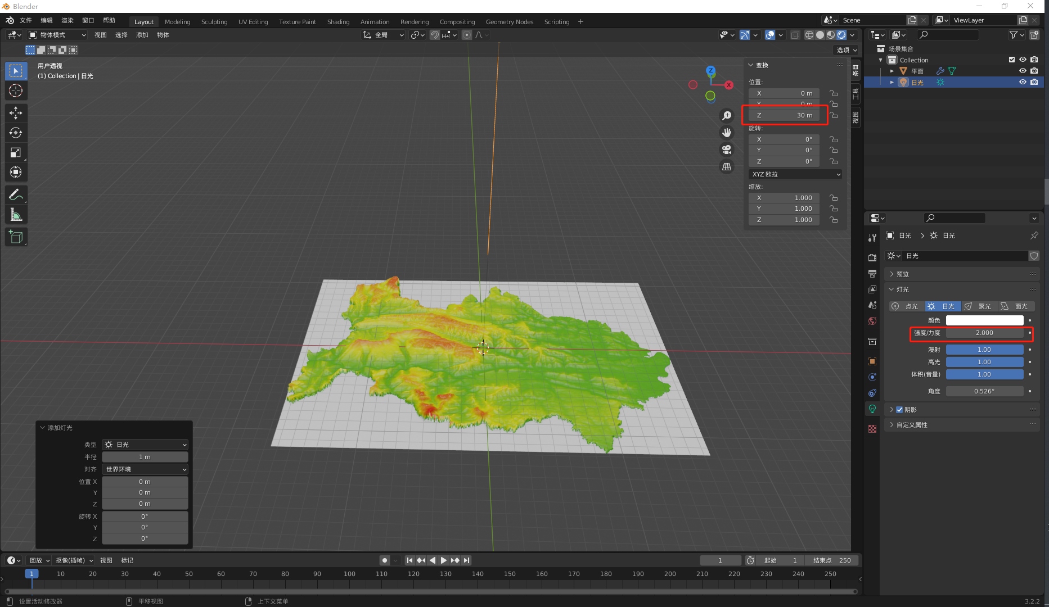1049x607 pixels.
Task: Select the Rotate tool in left toolbar
Action: (x=16, y=133)
